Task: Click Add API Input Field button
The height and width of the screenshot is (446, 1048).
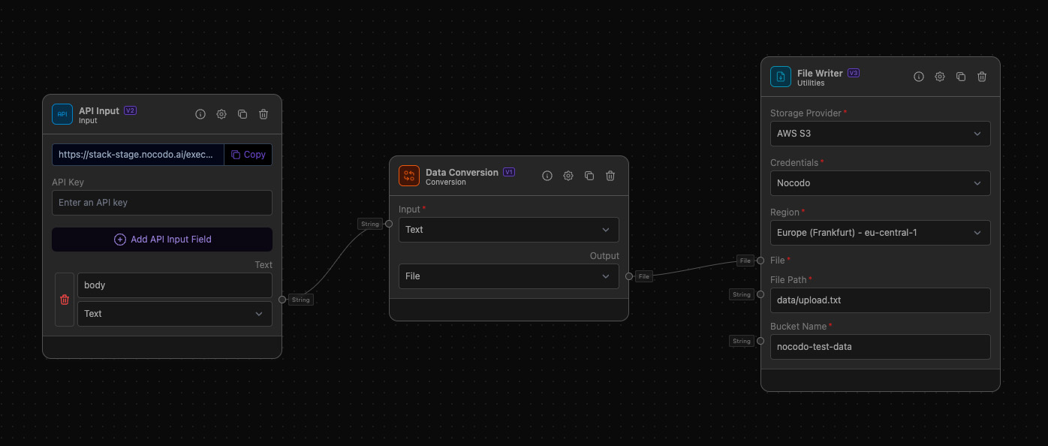Action: pyautogui.click(x=162, y=240)
